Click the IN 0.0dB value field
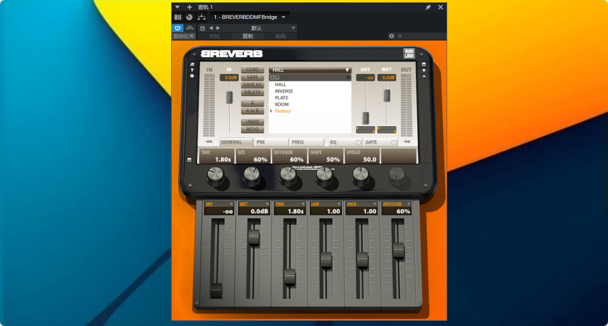The width and height of the screenshot is (608, 326). [x=229, y=78]
